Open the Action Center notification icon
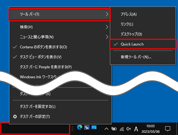Image resolution: width=178 pixels, height=135 pixels. (x=168, y=129)
